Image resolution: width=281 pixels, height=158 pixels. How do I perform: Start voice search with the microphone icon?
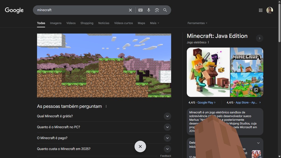148,10
